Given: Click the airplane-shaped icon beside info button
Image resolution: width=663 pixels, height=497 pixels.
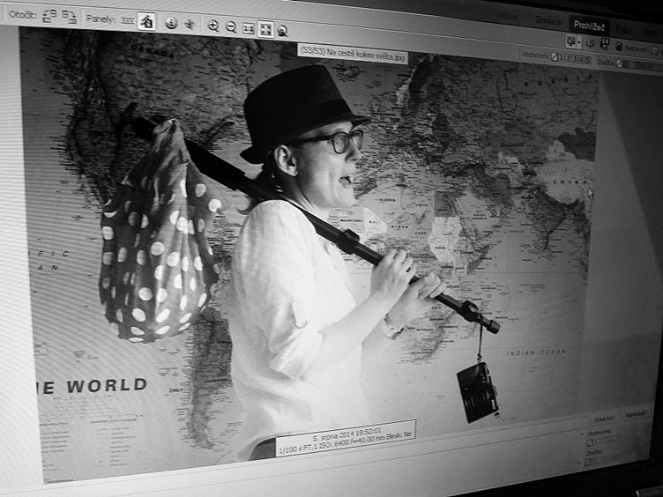Looking at the screenshot, I should tap(190, 24).
